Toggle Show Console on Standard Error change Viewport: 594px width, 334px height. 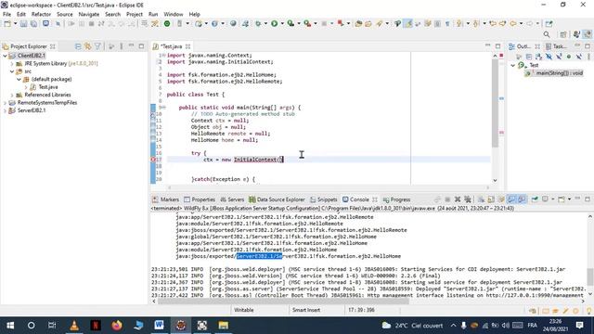[522, 199]
